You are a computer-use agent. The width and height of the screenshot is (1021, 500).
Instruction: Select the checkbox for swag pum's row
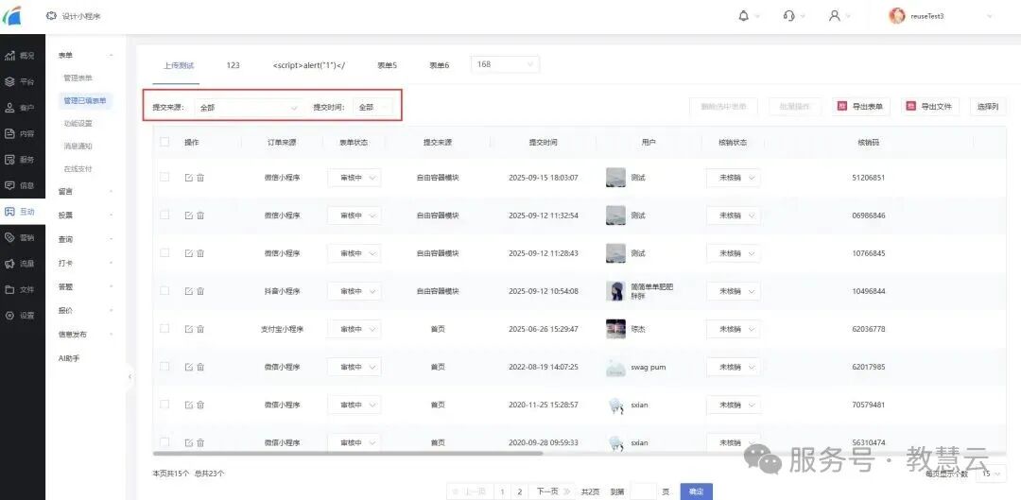point(164,367)
